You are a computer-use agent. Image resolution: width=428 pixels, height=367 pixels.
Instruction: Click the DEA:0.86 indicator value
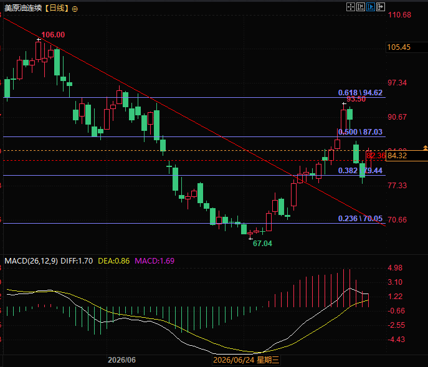click(x=113, y=261)
